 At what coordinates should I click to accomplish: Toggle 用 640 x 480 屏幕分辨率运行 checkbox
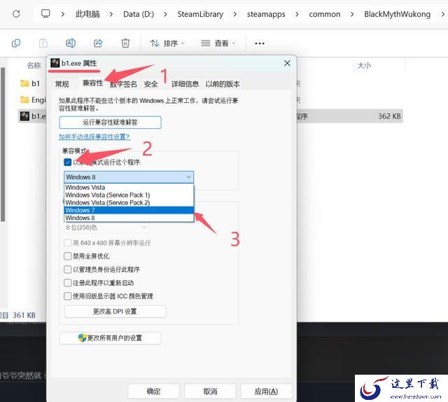68,243
